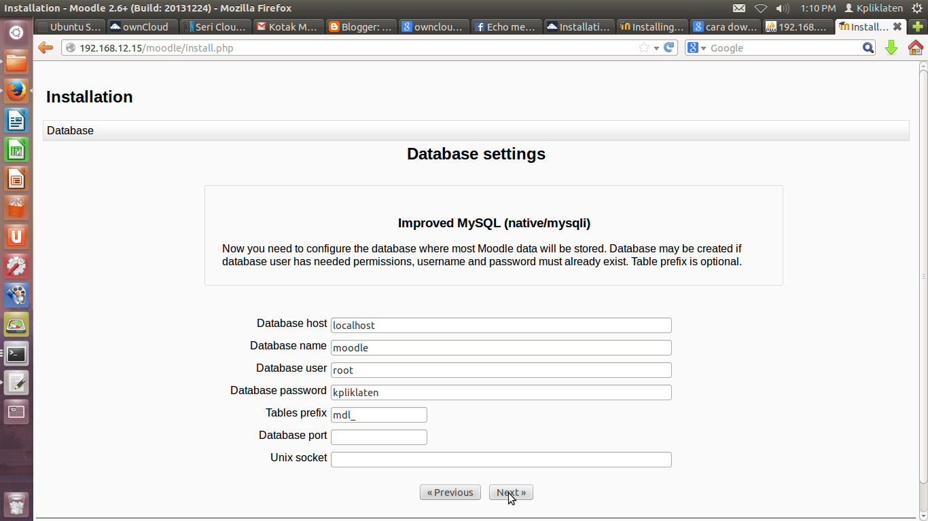
Task: Toggle the bookmark star for this page
Action: click(645, 47)
